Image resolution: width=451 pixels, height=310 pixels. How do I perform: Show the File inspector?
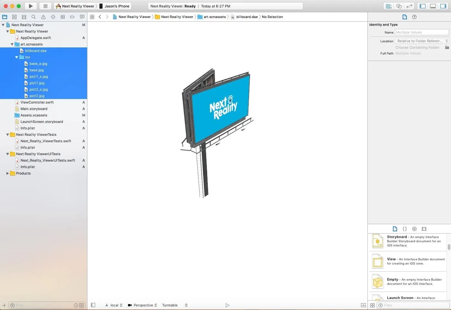pyautogui.click(x=405, y=17)
